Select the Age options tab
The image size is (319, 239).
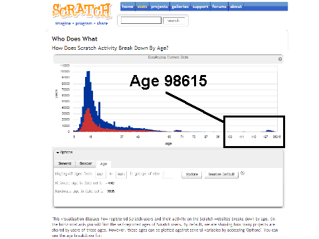click(104, 164)
